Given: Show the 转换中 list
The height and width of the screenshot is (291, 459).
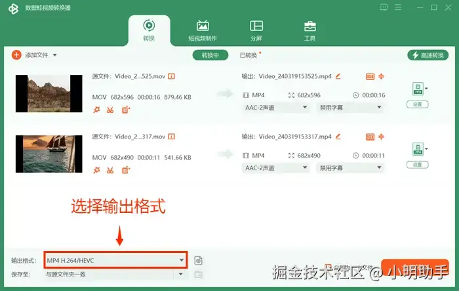Looking at the screenshot, I should point(210,55).
